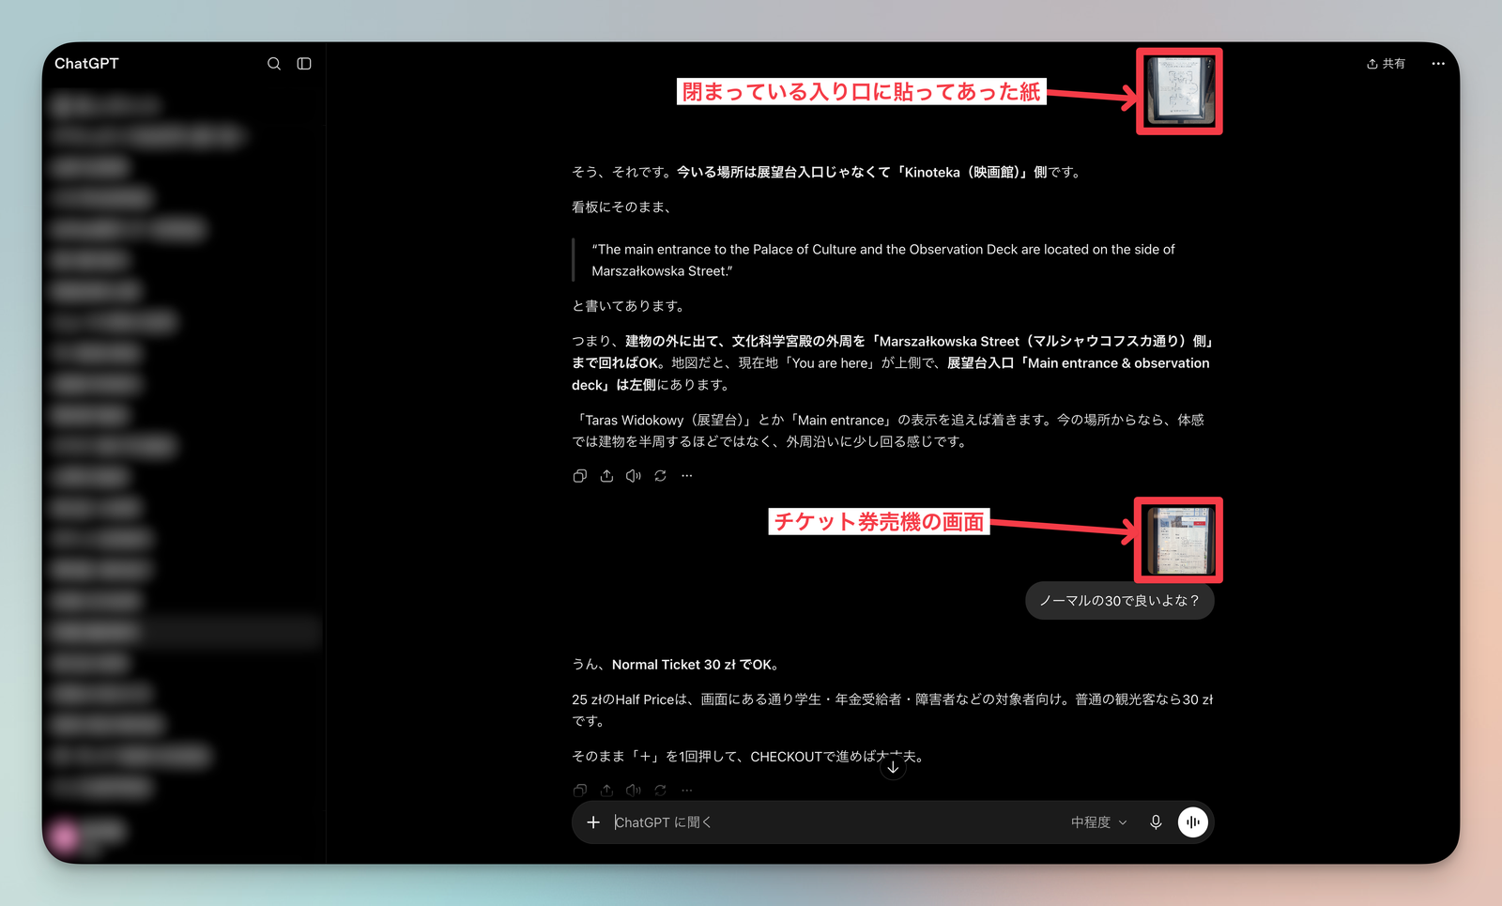Image resolution: width=1502 pixels, height=906 pixels.
Task: Copy the Normal Ticket reply
Action: tap(580, 791)
